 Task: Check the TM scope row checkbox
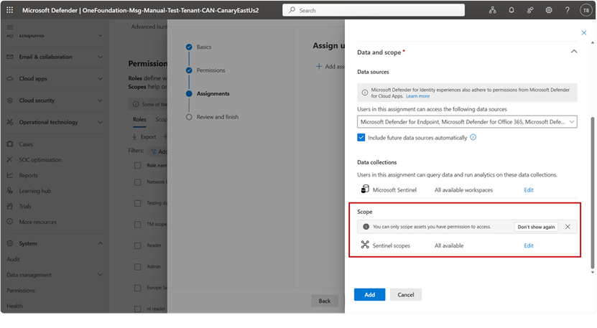(x=137, y=225)
